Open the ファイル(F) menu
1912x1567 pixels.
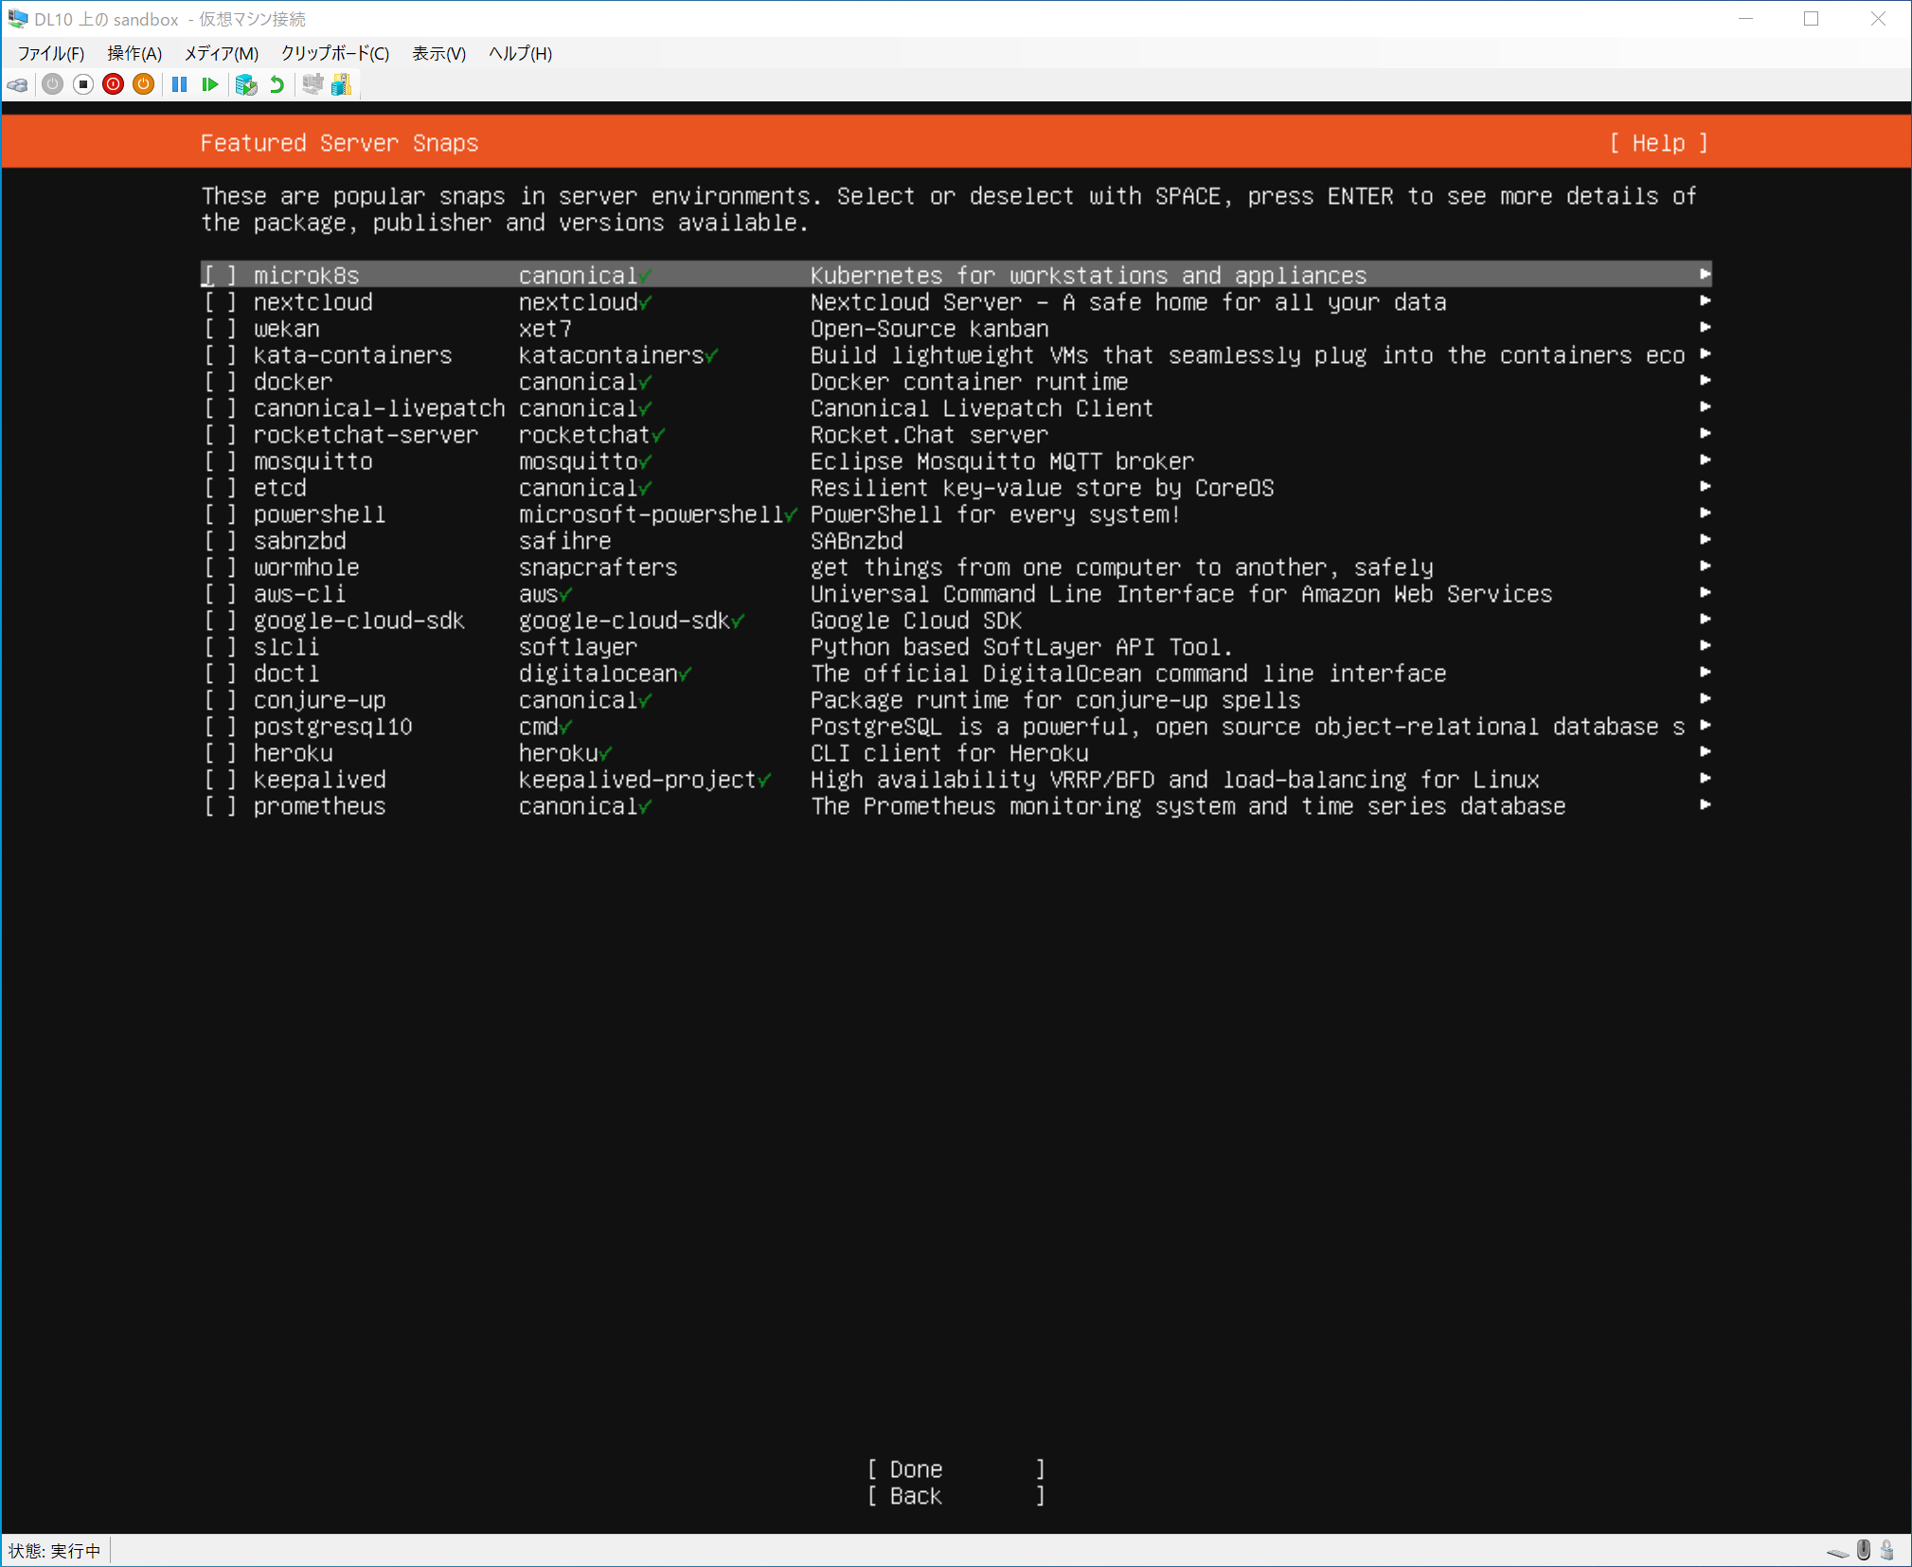(51, 54)
